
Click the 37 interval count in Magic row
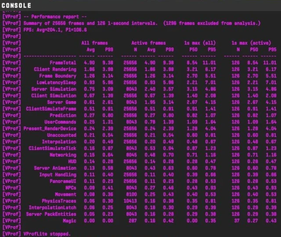tap(237, 221)
